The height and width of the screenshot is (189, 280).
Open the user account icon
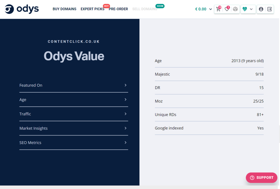[x=261, y=9]
